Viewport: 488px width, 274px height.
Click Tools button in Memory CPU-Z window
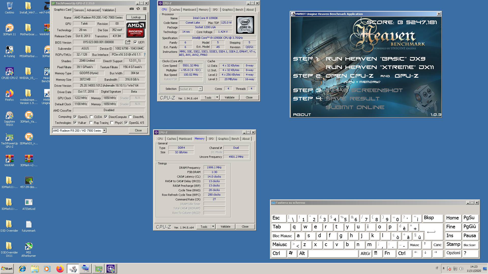pos(204,227)
